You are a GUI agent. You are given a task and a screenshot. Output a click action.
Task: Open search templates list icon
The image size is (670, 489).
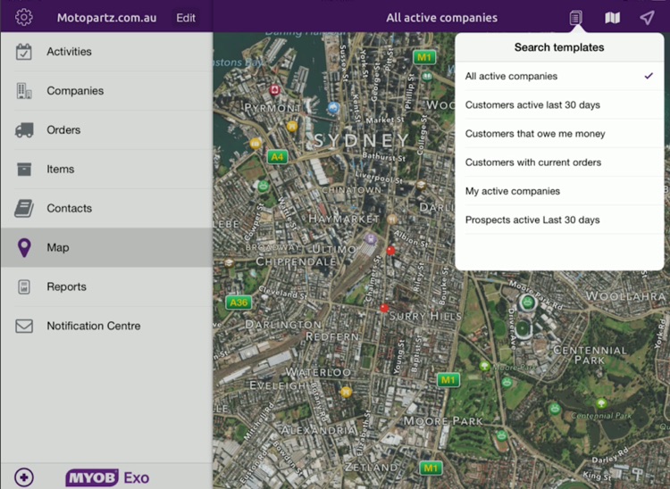(575, 18)
